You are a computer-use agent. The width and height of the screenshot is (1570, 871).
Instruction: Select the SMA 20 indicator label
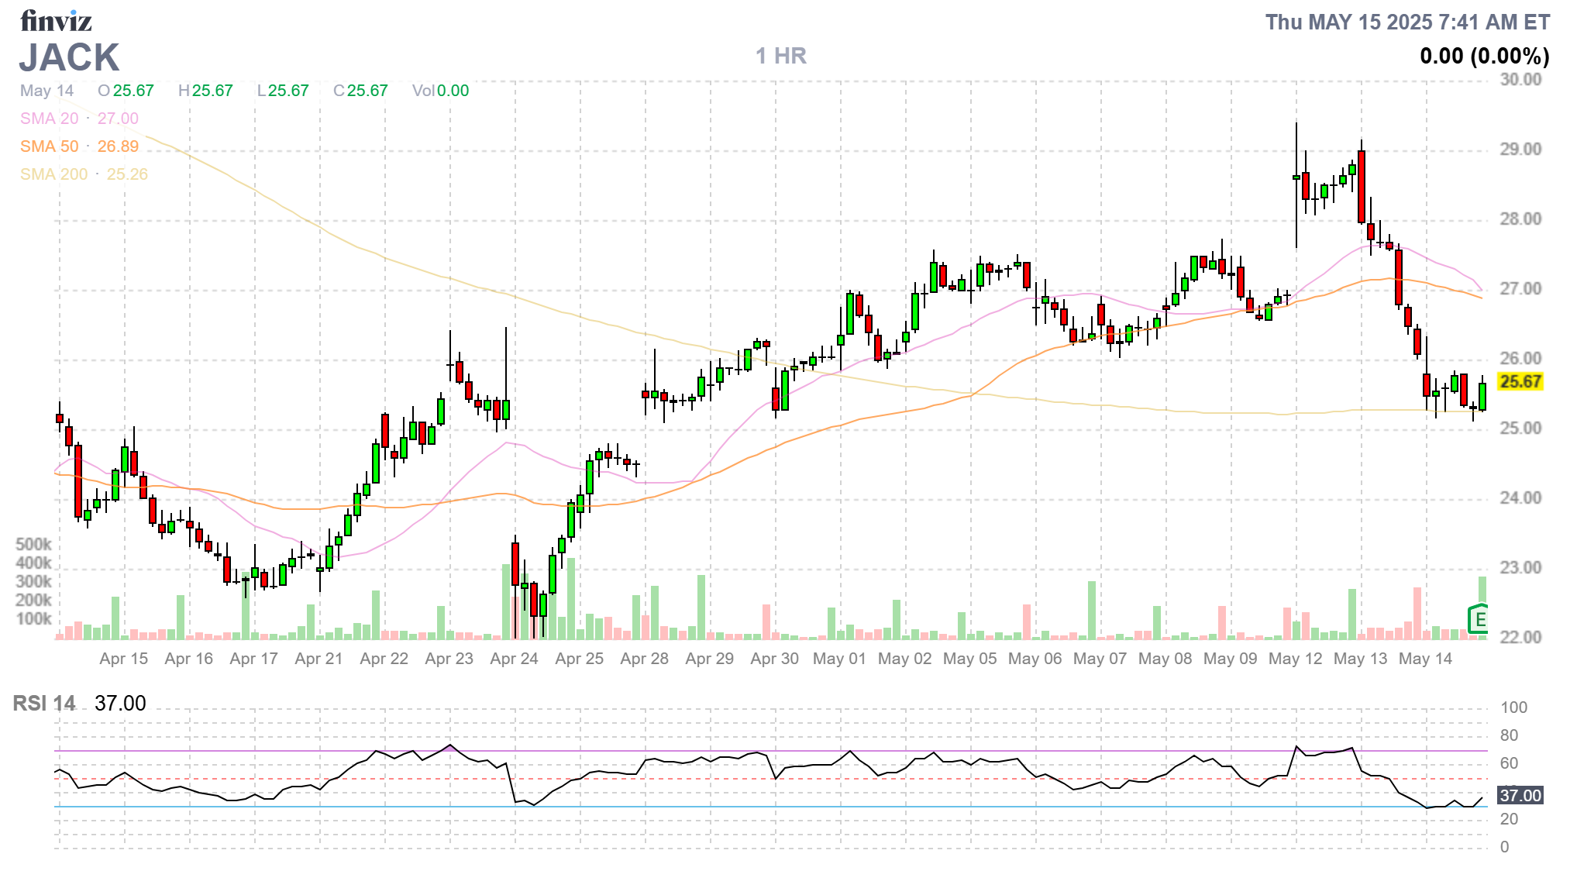50,119
